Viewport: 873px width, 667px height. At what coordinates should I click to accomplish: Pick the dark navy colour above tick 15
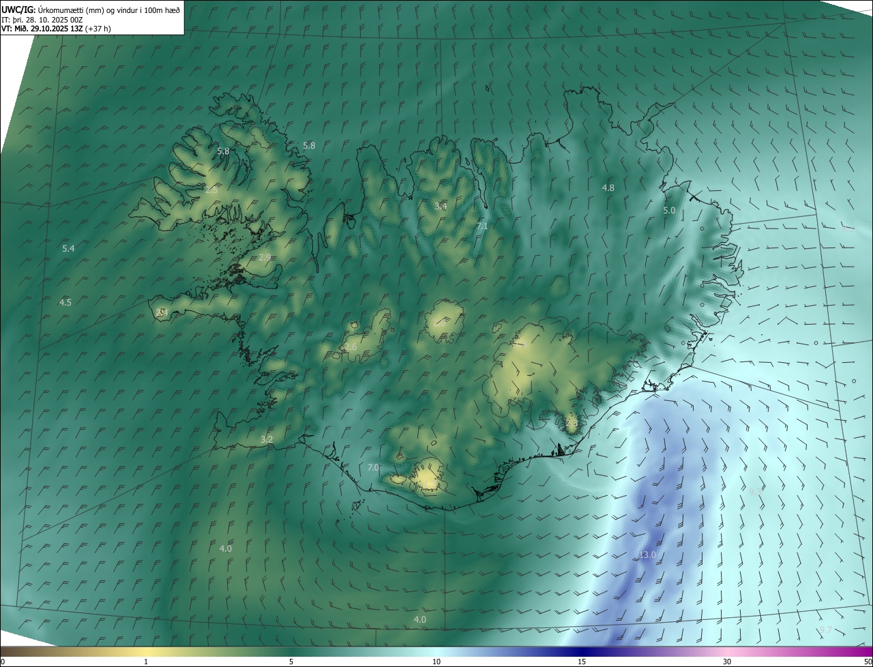(582, 651)
